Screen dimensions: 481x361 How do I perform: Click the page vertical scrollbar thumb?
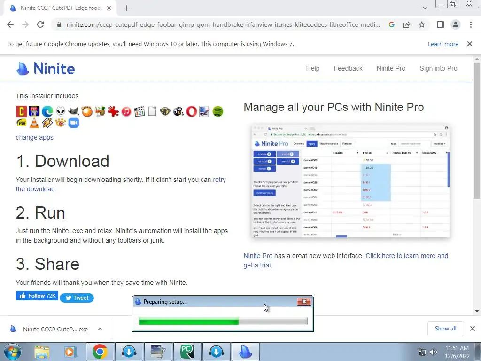coord(477,131)
